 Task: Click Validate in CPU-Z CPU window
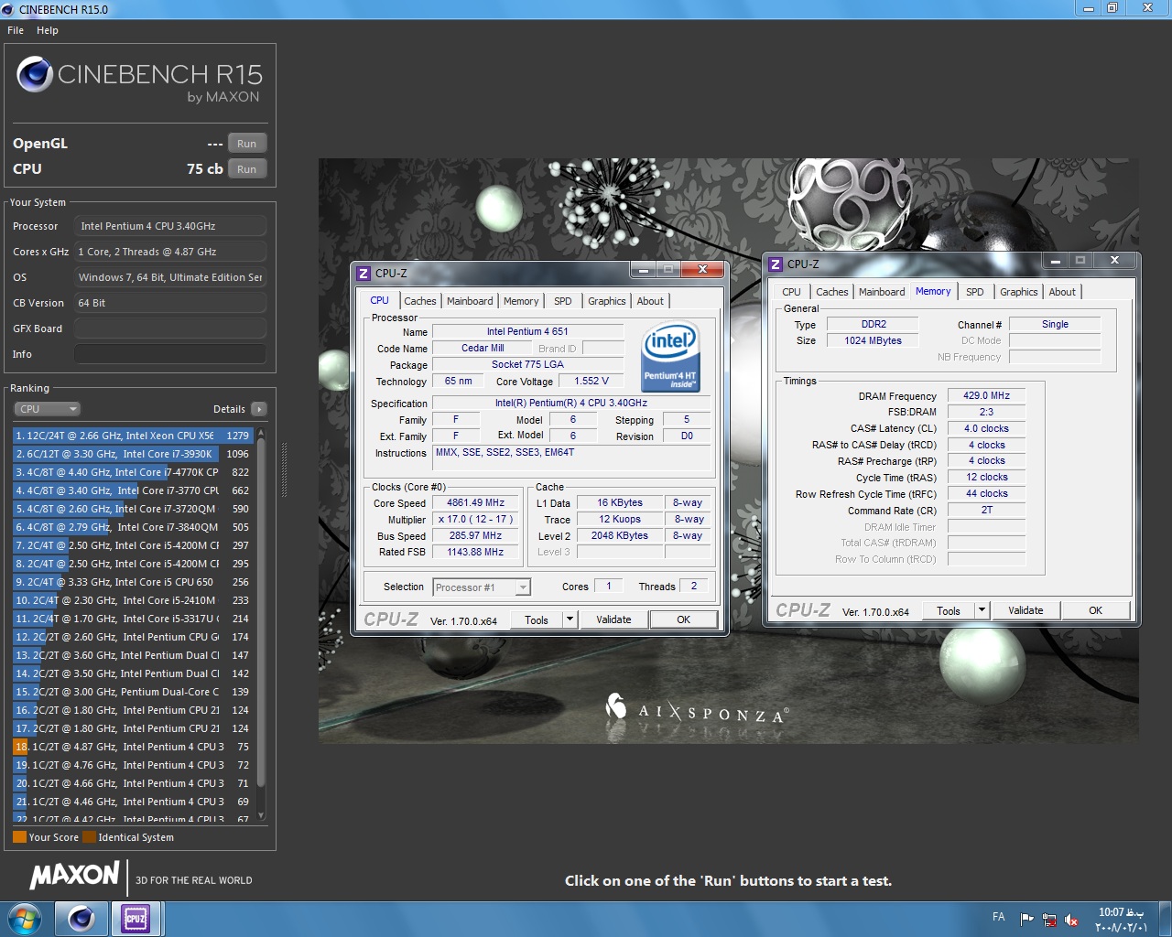pyautogui.click(x=613, y=619)
